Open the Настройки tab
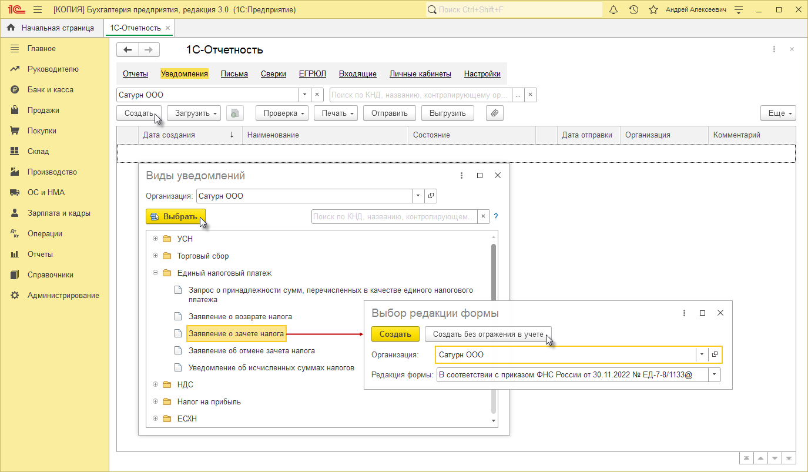Screen dimensions: 808x472 pos(482,74)
